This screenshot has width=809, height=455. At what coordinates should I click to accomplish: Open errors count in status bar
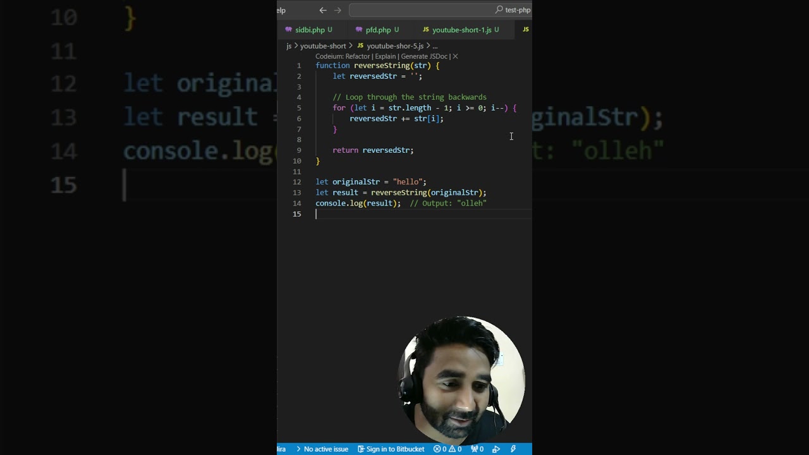(x=440, y=449)
